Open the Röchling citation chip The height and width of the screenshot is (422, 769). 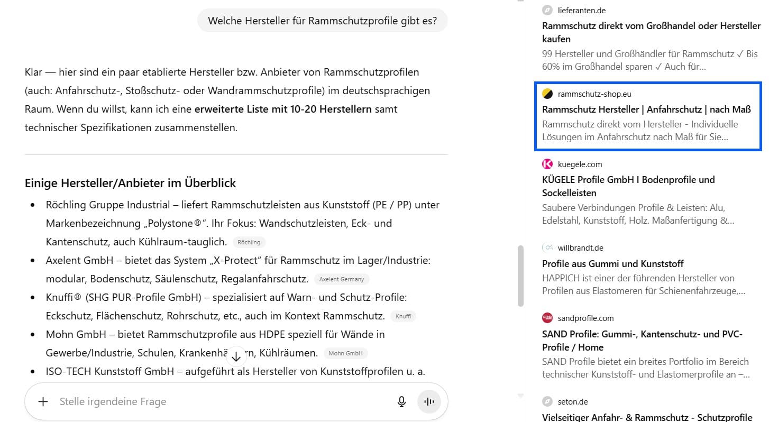[249, 242]
